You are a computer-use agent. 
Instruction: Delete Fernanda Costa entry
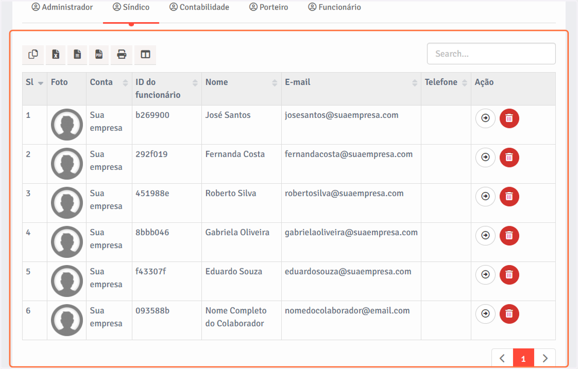510,157
